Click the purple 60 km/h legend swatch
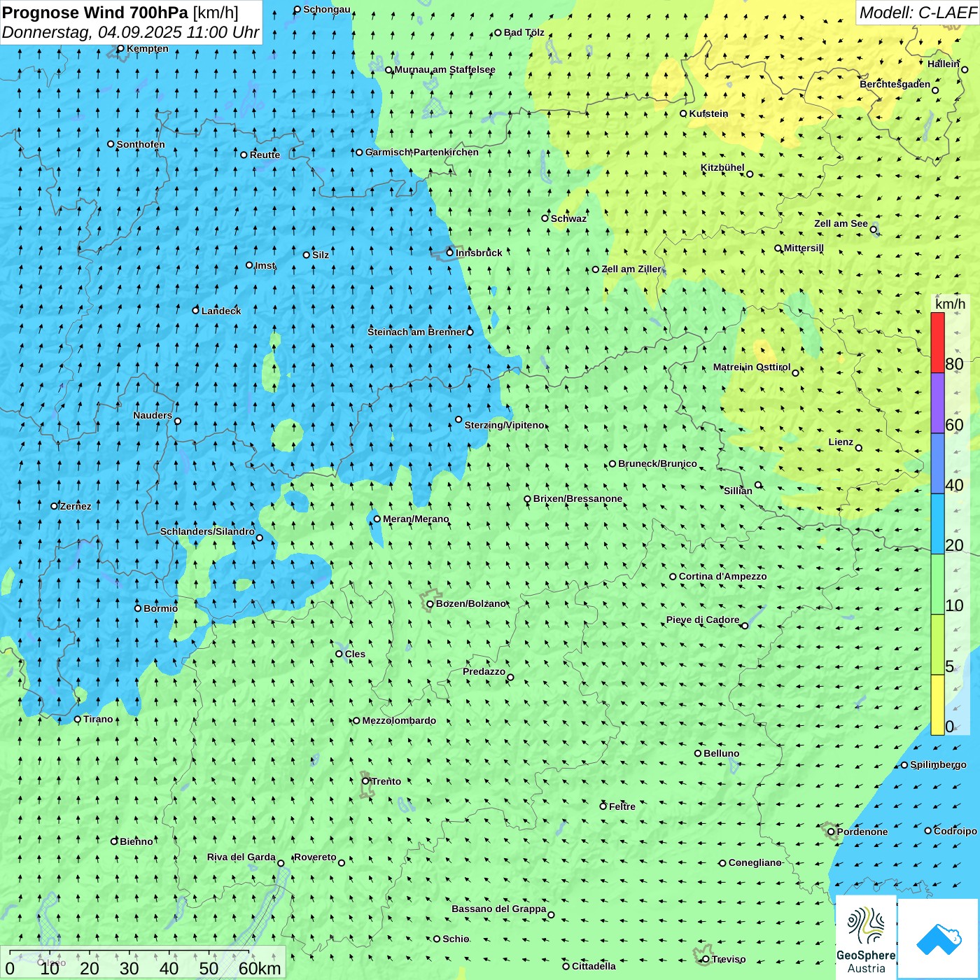Screen dimensions: 980x980 937,403
